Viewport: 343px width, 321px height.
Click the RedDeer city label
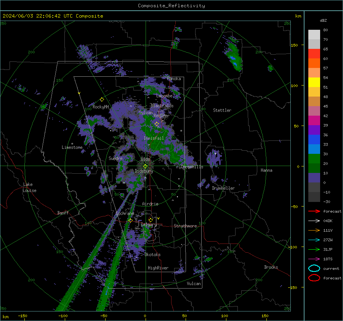tap(162, 116)
